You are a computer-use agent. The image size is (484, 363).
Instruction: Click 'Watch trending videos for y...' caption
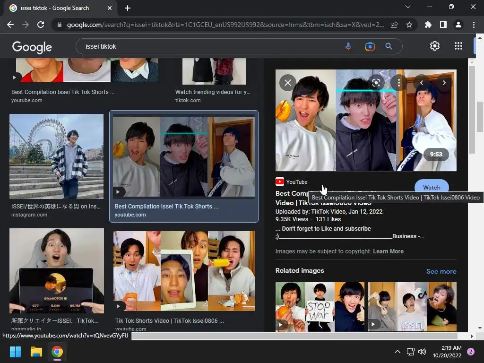(x=213, y=92)
